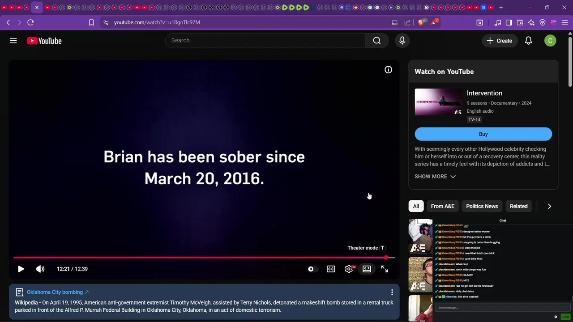This screenshot has width=573, height=322.
Task: Click the green Chat send button
Action: pyautogui.click(x=565, y=317)
